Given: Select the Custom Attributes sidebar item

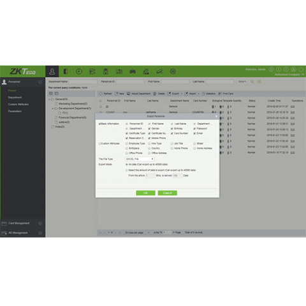Looking at the screenshot, I should pyautogui.click(x=18, y=105).
